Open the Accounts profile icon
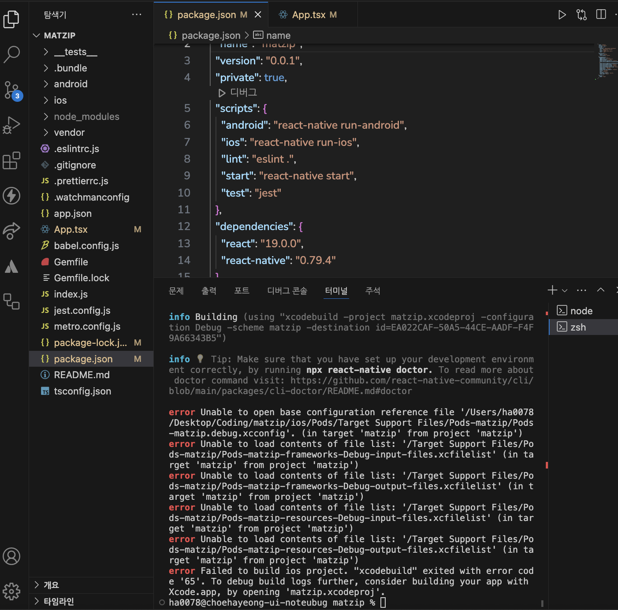 [x=11, y=556]
